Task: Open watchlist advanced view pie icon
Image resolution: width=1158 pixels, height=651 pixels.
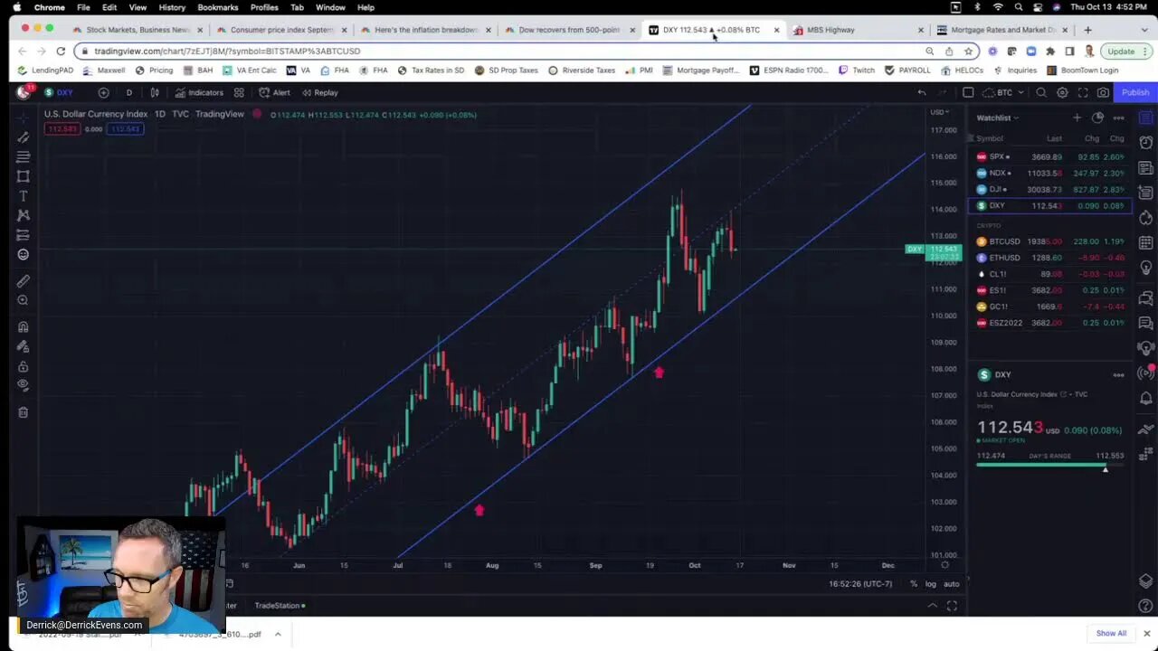Action: 1097,118
